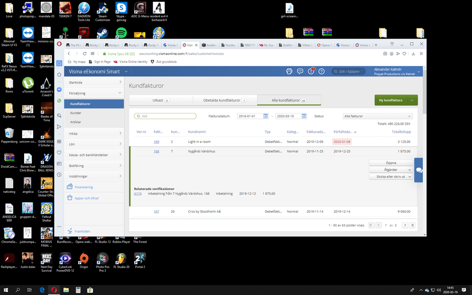
Task: Expand the Bokföring sidebar section
Action: 94,165
